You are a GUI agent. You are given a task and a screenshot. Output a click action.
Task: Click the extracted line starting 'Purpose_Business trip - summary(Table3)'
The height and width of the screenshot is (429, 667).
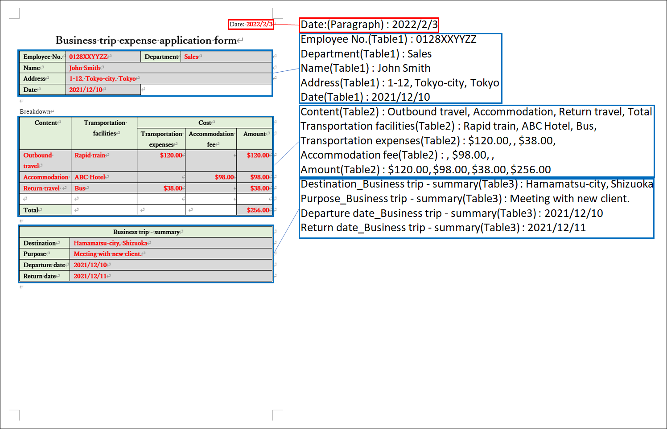(465, 199)
